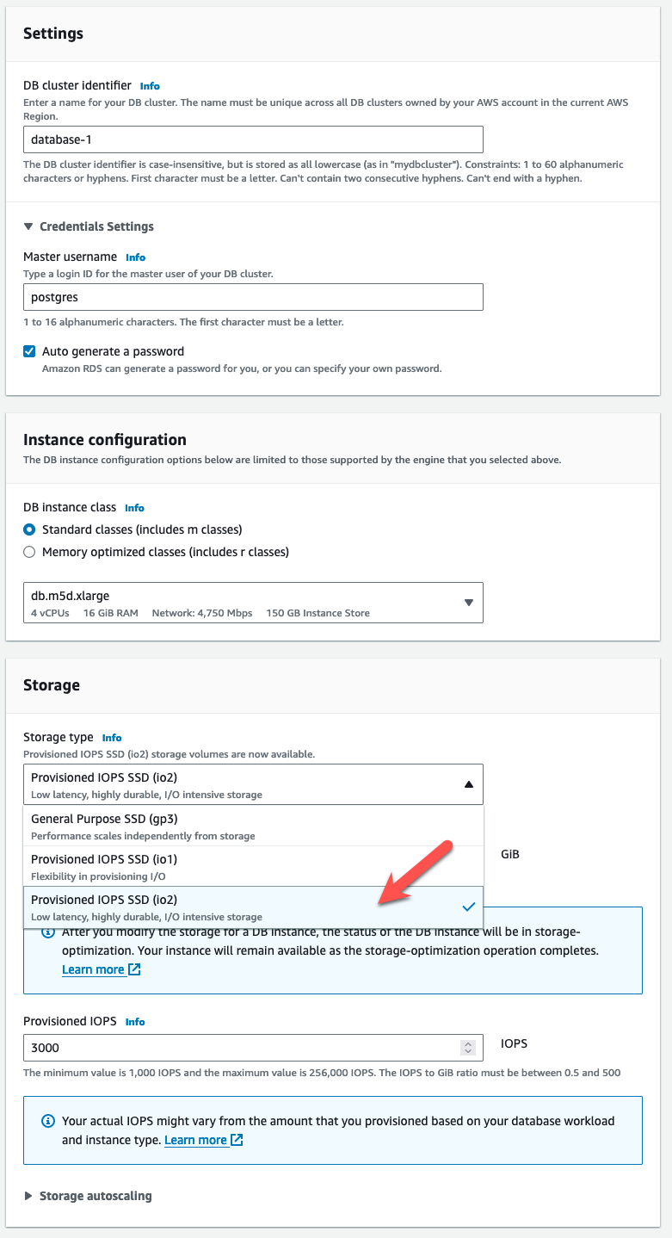Viewport: 672px width, 1238px height.
Task: Select the Standard classes radio button
Action: tap(29, 529)
